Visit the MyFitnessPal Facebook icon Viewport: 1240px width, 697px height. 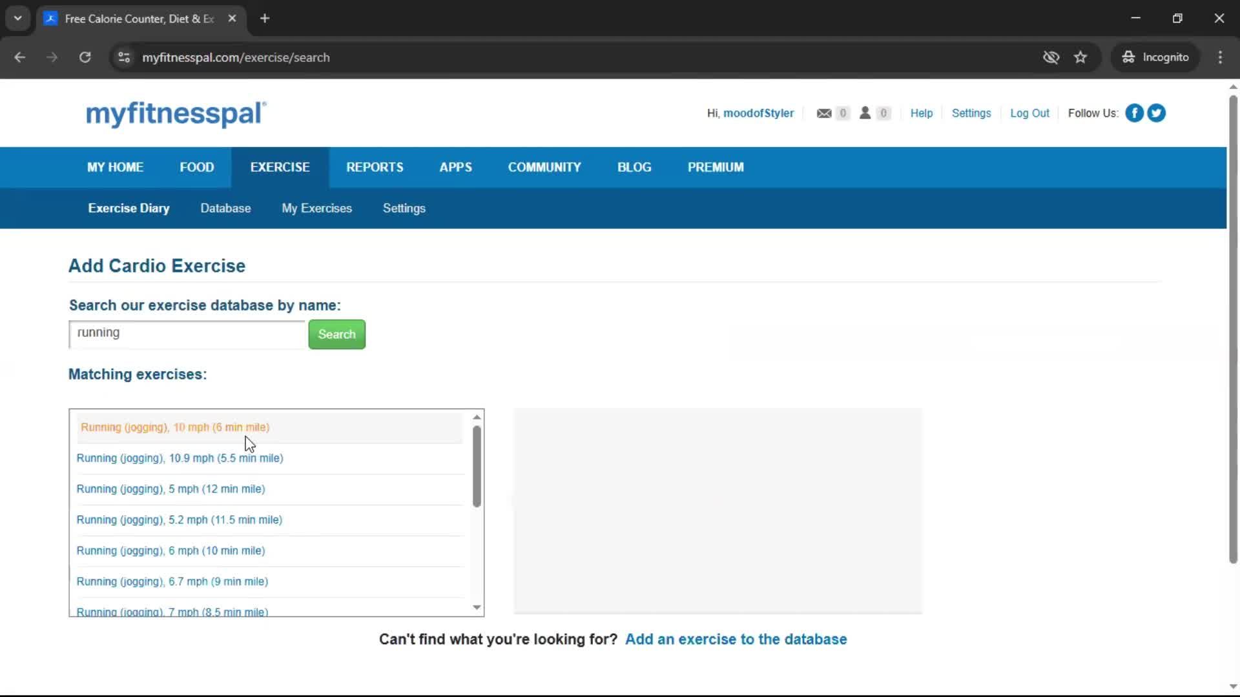tap(1134, 113)
